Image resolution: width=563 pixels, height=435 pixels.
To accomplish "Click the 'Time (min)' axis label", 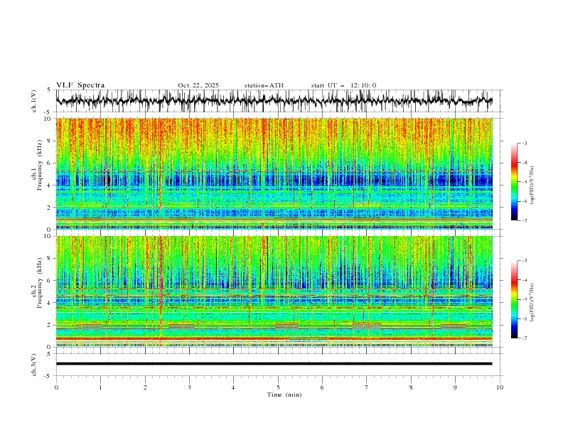I will click(284, 394).
